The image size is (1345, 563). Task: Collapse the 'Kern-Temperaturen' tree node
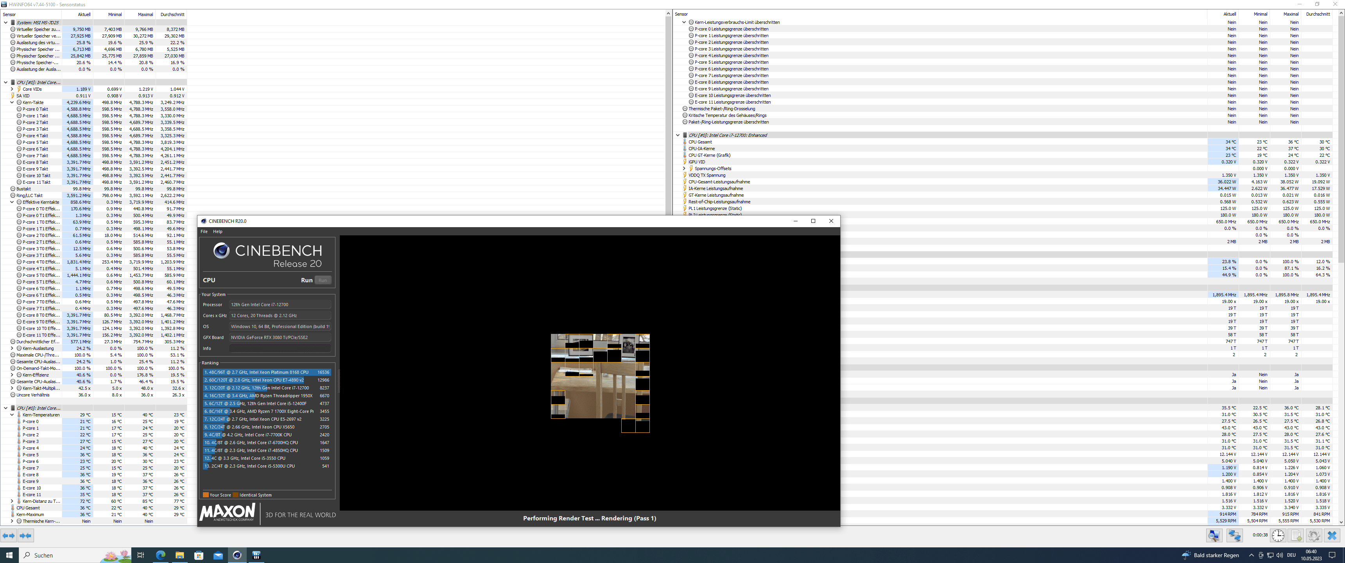point(12,415)
